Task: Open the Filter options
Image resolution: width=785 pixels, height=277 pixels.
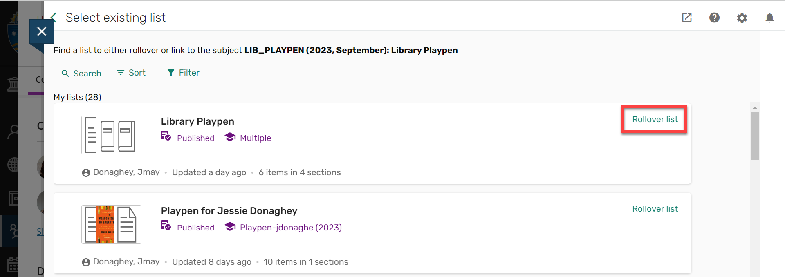Action: [183, 73]
